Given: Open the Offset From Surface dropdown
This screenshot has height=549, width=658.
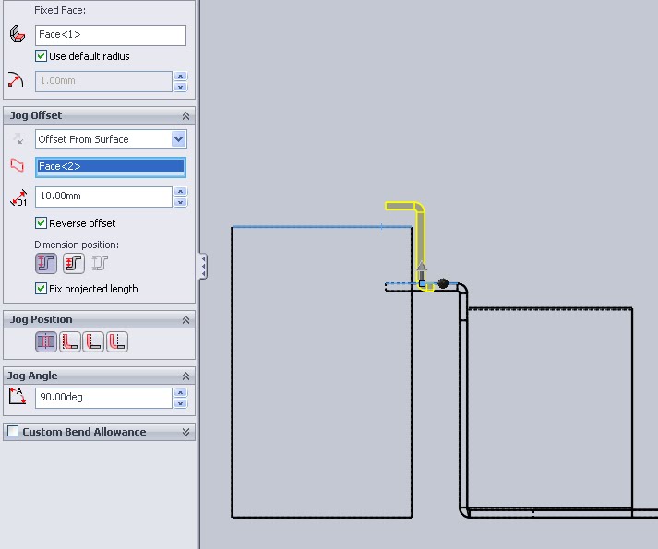Looking at the screenshot, I should coord(178,139).
